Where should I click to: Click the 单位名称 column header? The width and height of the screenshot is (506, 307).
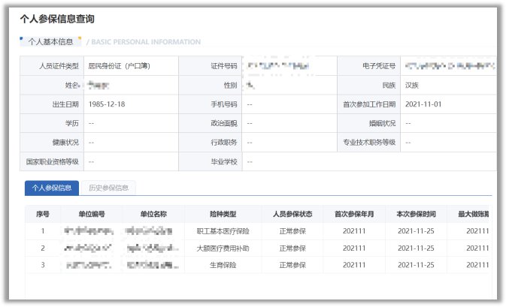click(x=153, y=214)
